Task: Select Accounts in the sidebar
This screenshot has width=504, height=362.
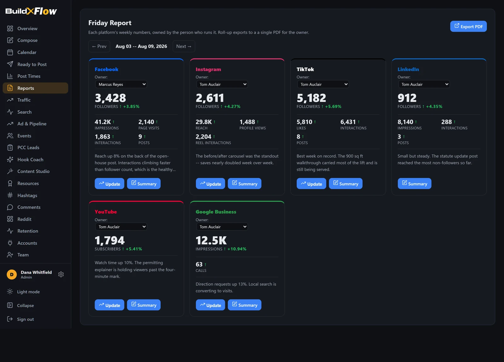Action: 35,243
